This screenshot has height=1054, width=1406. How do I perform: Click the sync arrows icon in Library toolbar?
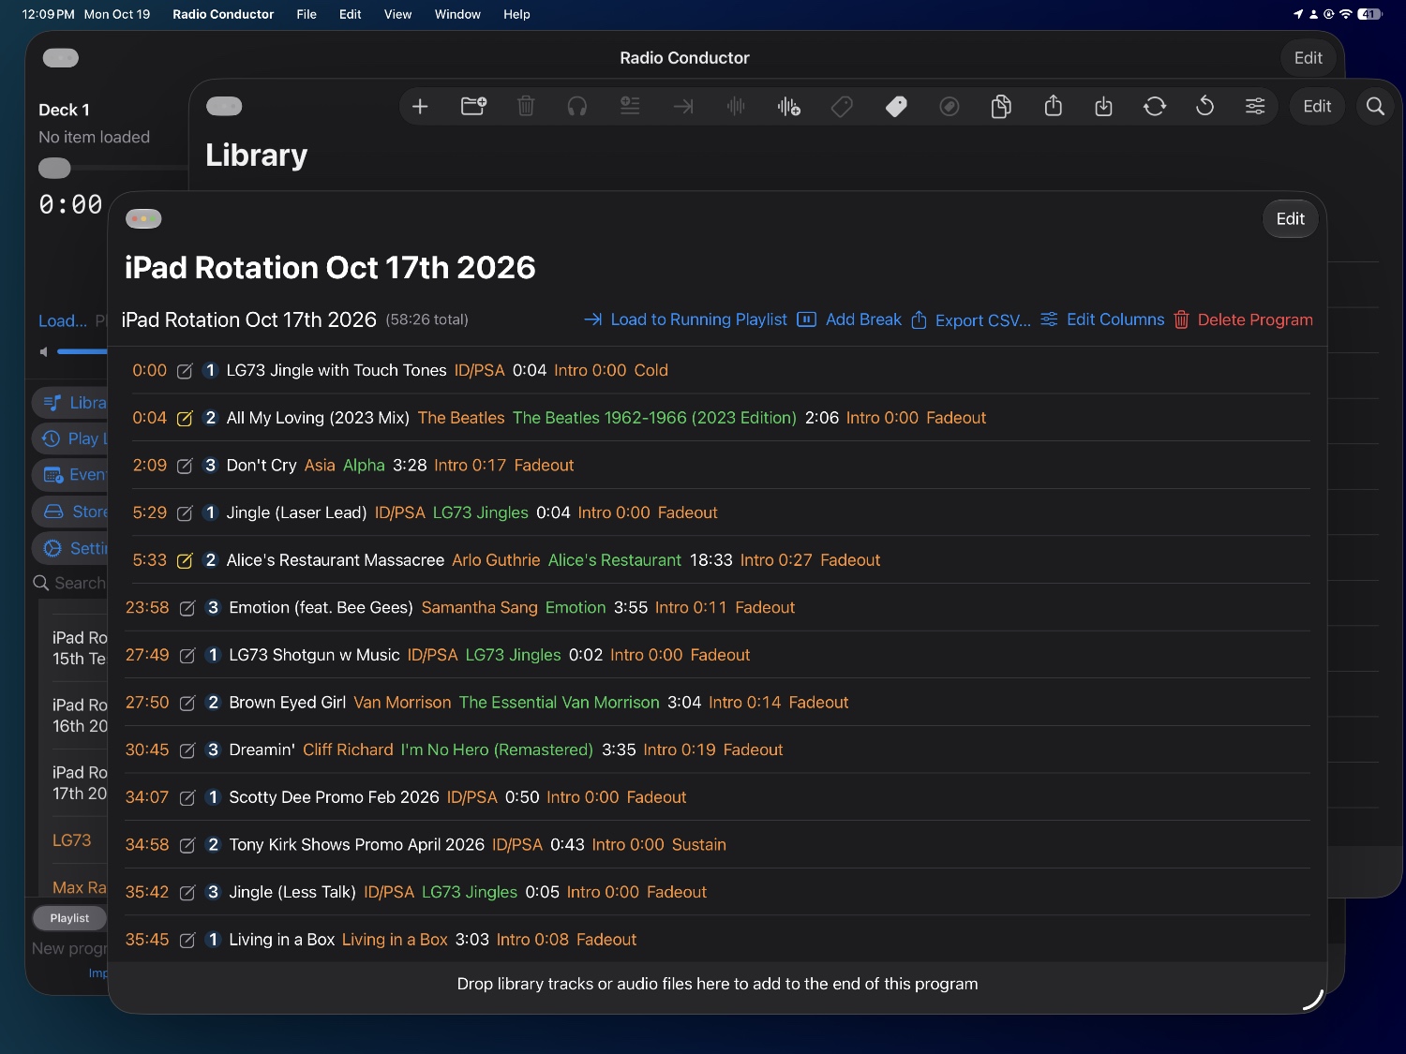[1155, 107]
